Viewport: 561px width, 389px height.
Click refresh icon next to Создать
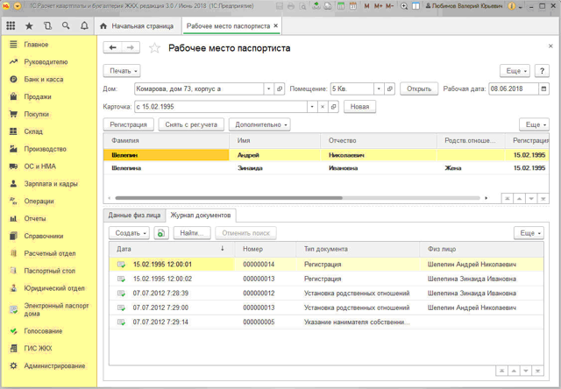coord(161,233)
